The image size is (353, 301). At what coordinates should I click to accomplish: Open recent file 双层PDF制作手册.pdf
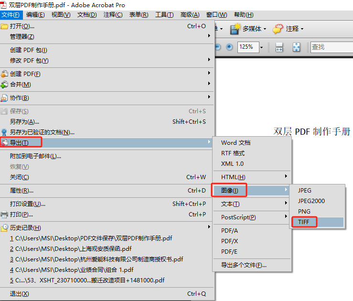pos(107,238)
